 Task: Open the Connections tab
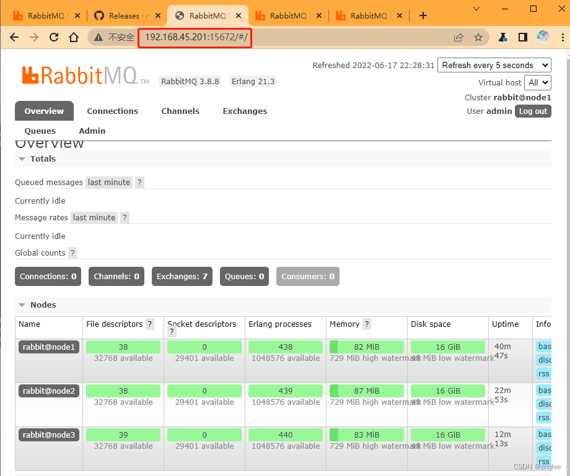[x=112, y=111]
